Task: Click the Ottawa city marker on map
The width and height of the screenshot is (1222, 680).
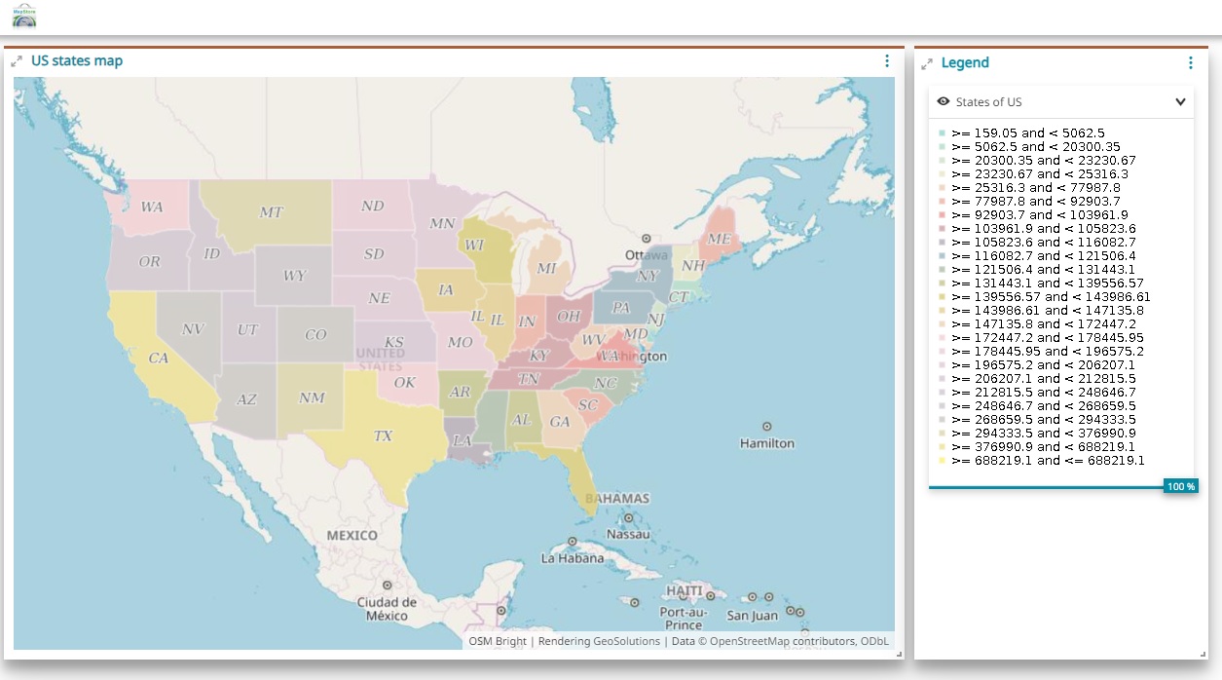Action: [x=646, y=239]
